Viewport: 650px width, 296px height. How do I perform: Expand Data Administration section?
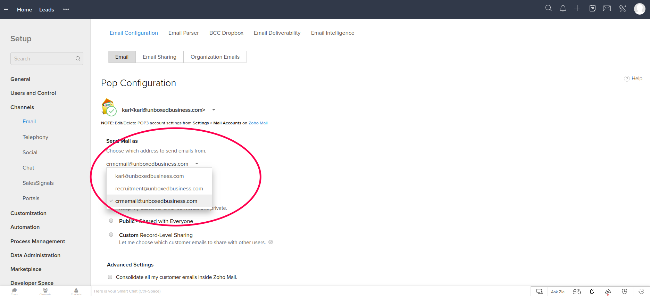(35, 255)
